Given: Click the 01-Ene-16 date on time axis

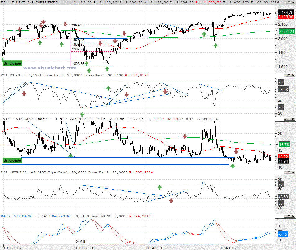Looking at the screenshot, I should [x=85, y=248].
